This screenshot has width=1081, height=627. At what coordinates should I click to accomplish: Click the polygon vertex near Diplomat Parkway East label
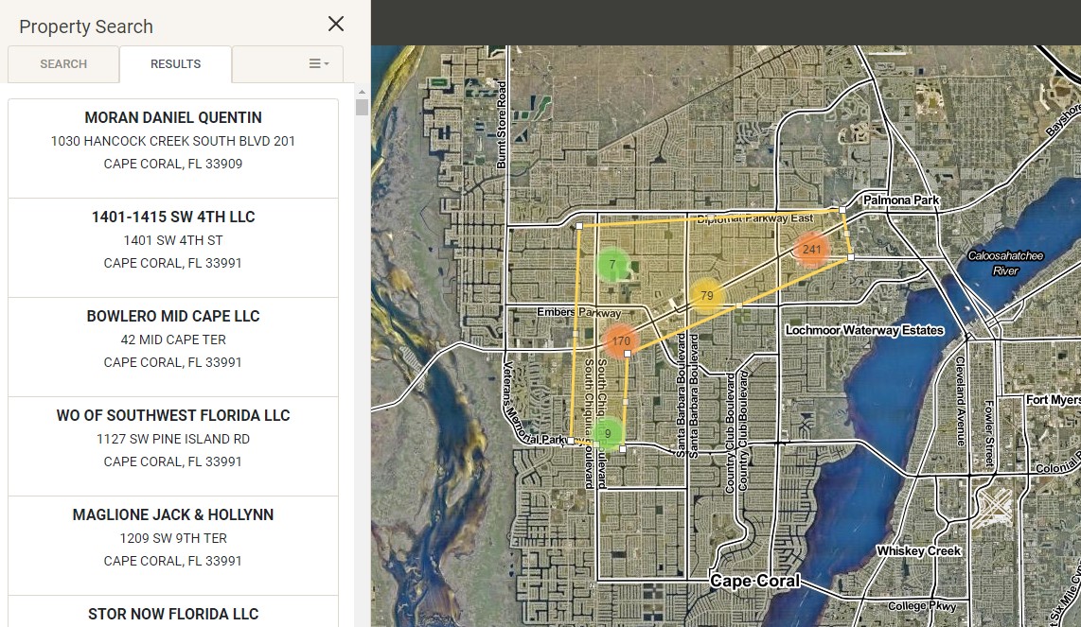click(842, 209)
